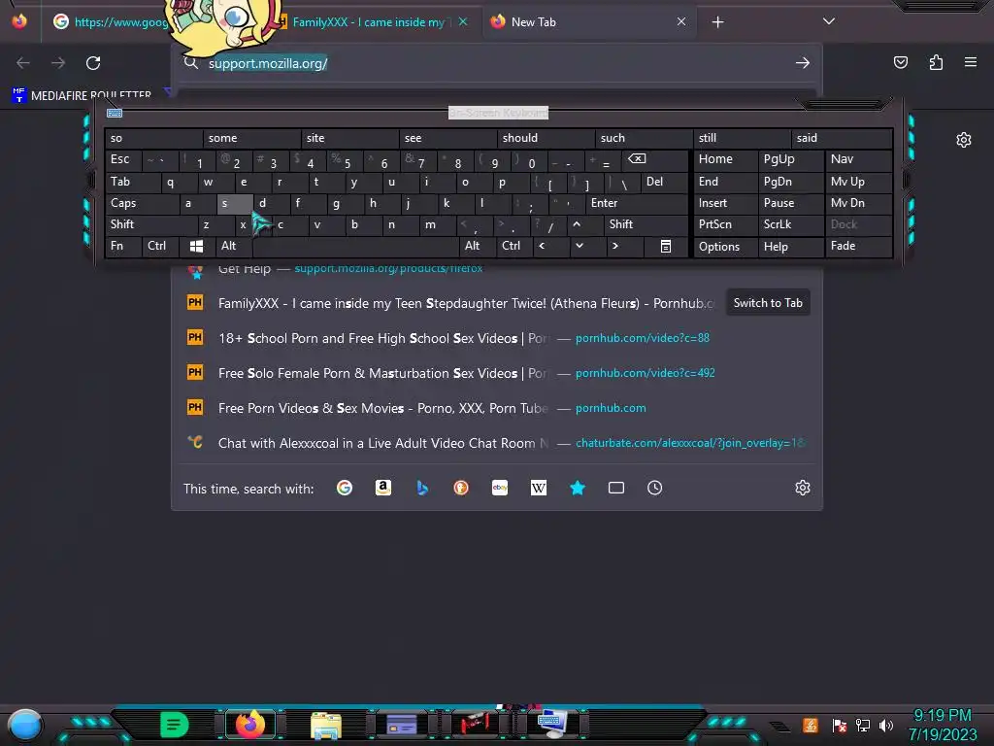
Task: Search this time with Wikipedia icon
Action: (x=538, y=488)
